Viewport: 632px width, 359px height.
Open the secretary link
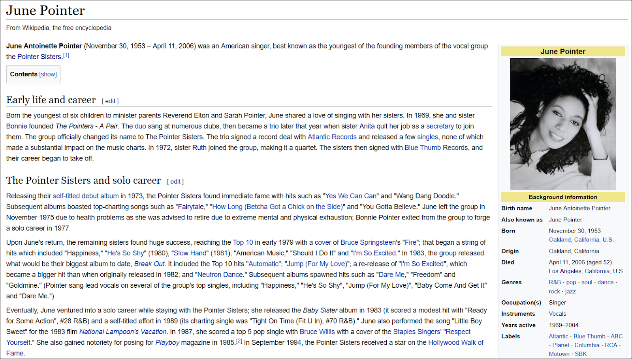point(440,126)
